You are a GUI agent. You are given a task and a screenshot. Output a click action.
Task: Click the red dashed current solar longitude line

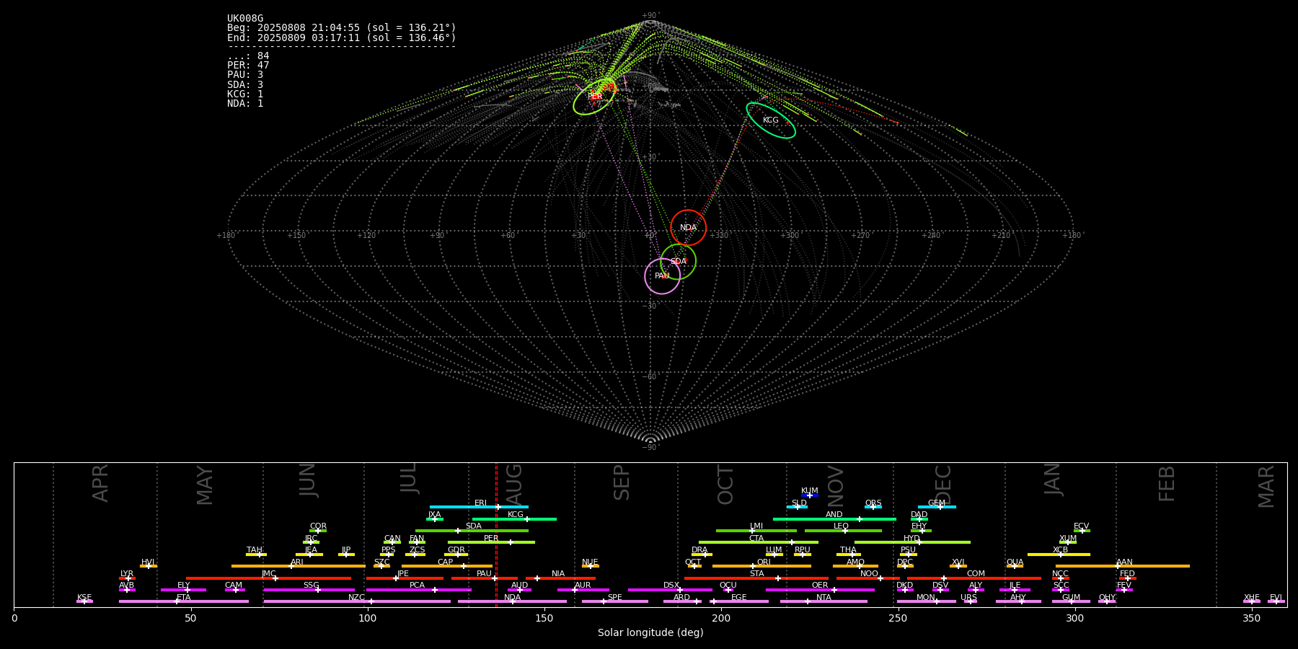496,535
